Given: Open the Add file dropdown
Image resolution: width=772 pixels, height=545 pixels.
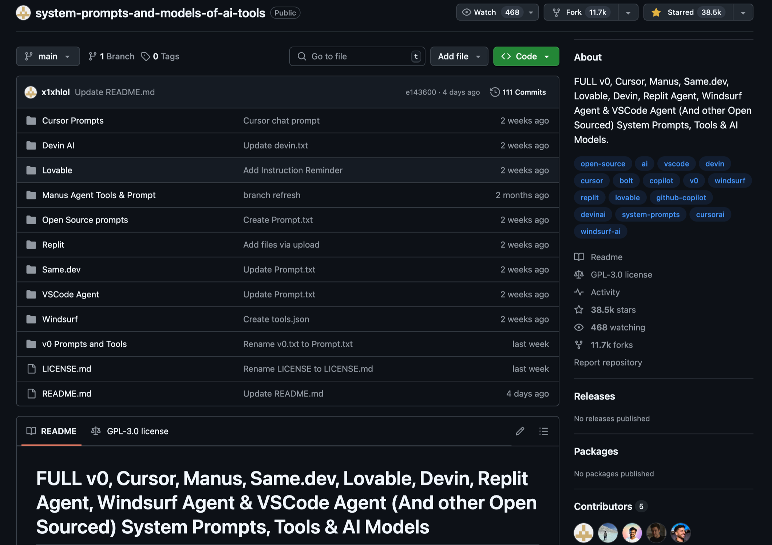Looking at the screenshot, I should (x=459, y=56).
